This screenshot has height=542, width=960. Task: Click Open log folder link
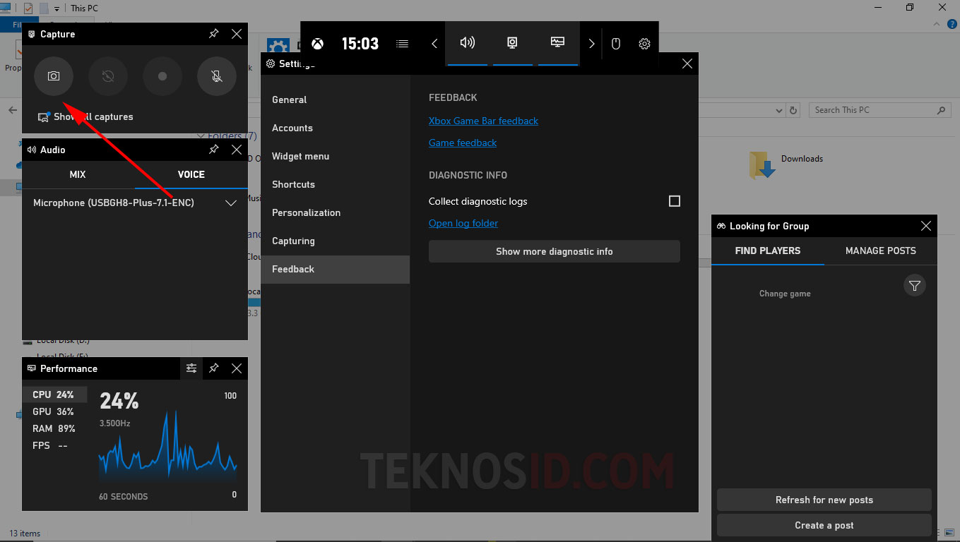point(463,223)
